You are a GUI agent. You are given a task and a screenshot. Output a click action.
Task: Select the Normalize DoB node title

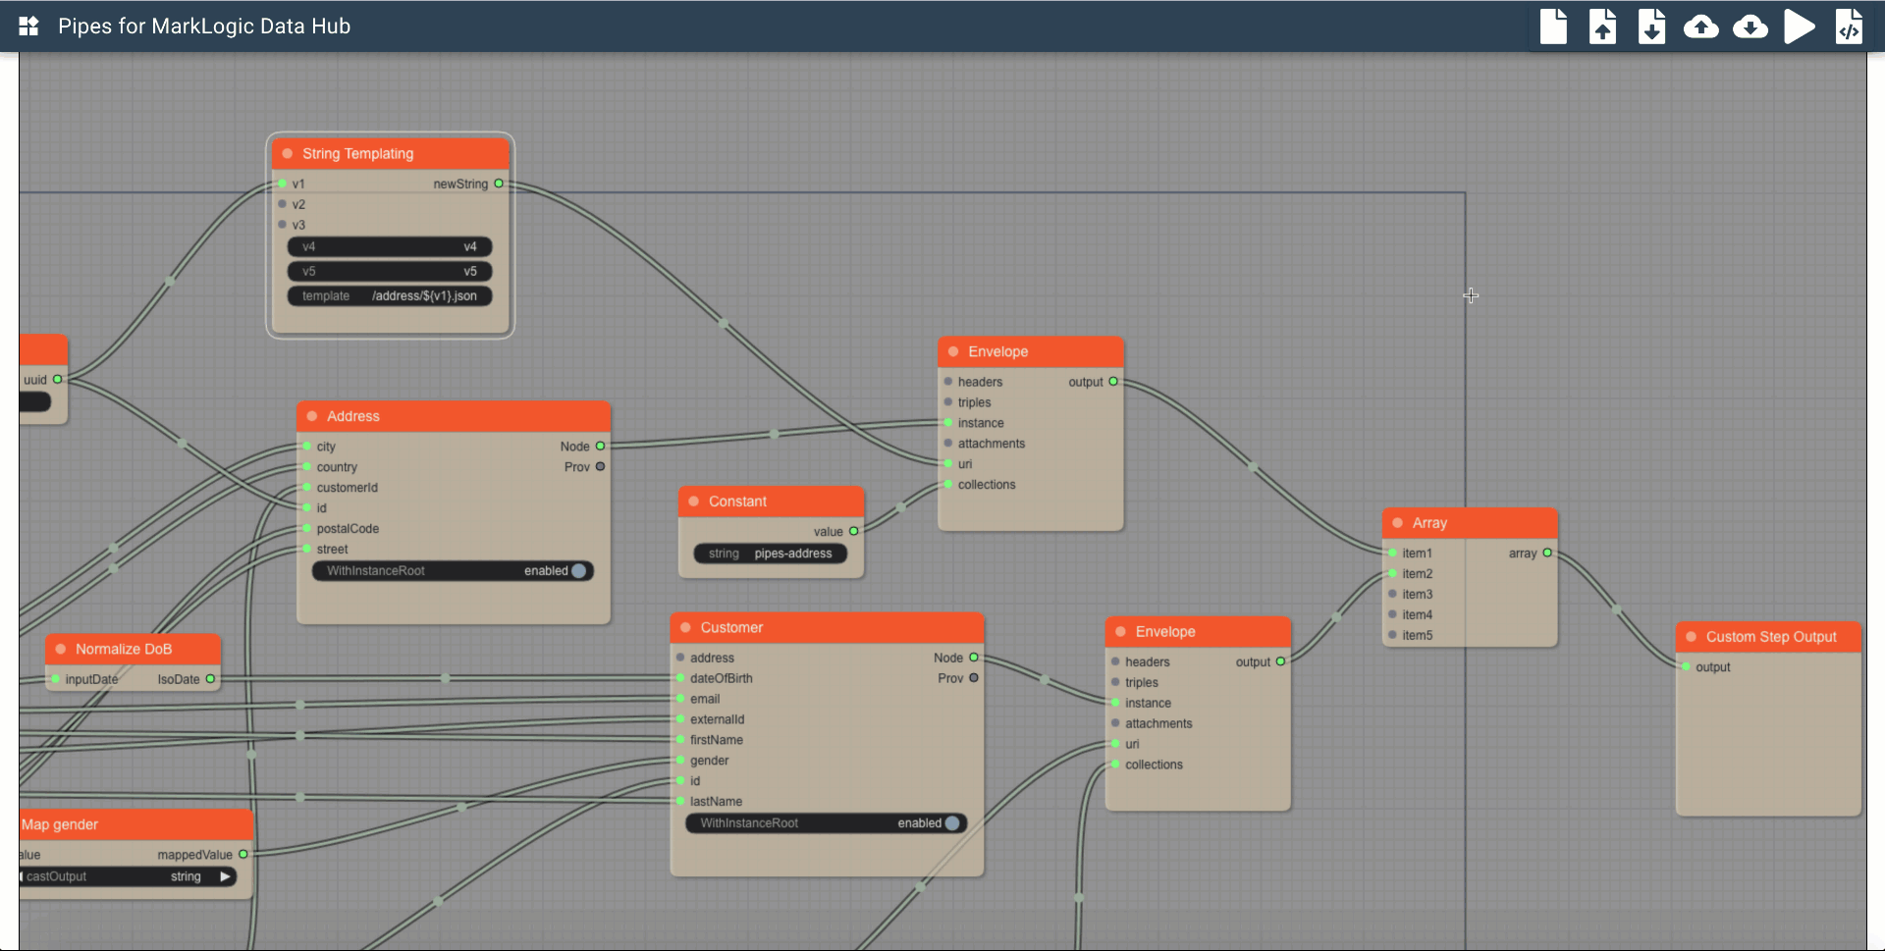click(x=124, y=649)
